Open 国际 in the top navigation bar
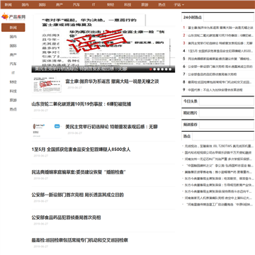The image size is (255, 255). tap(42, 4)
